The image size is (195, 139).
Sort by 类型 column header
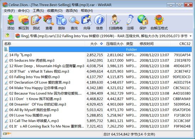pos(131,44)
